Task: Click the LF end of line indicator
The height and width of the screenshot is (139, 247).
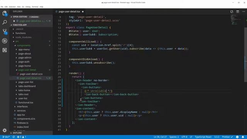Action: pyautogui.click(x=191, y=137)
